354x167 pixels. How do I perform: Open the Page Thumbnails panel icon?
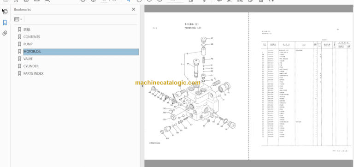[x=5, y=12]
